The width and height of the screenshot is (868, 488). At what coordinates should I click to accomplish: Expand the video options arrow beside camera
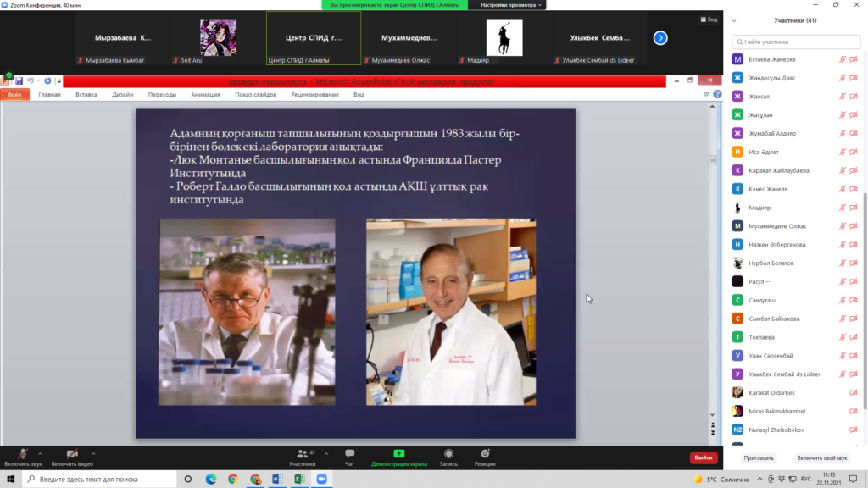click(93, 453)
